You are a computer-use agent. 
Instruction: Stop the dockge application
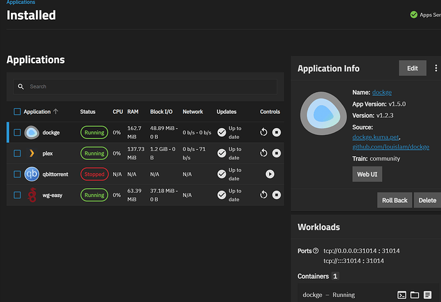click(277, 132)
